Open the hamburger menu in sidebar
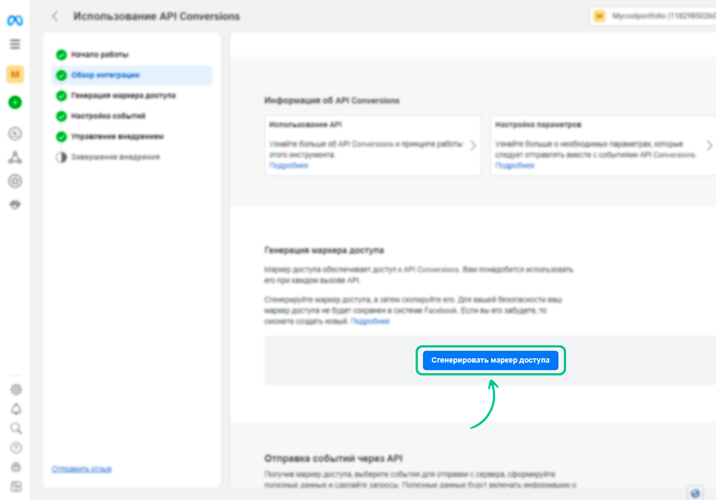 (x=15, y=44)
